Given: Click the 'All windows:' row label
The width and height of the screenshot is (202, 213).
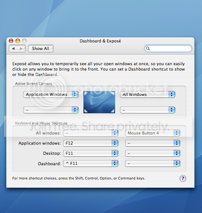Looking at the screenshot, I should [x=48, y=133].
